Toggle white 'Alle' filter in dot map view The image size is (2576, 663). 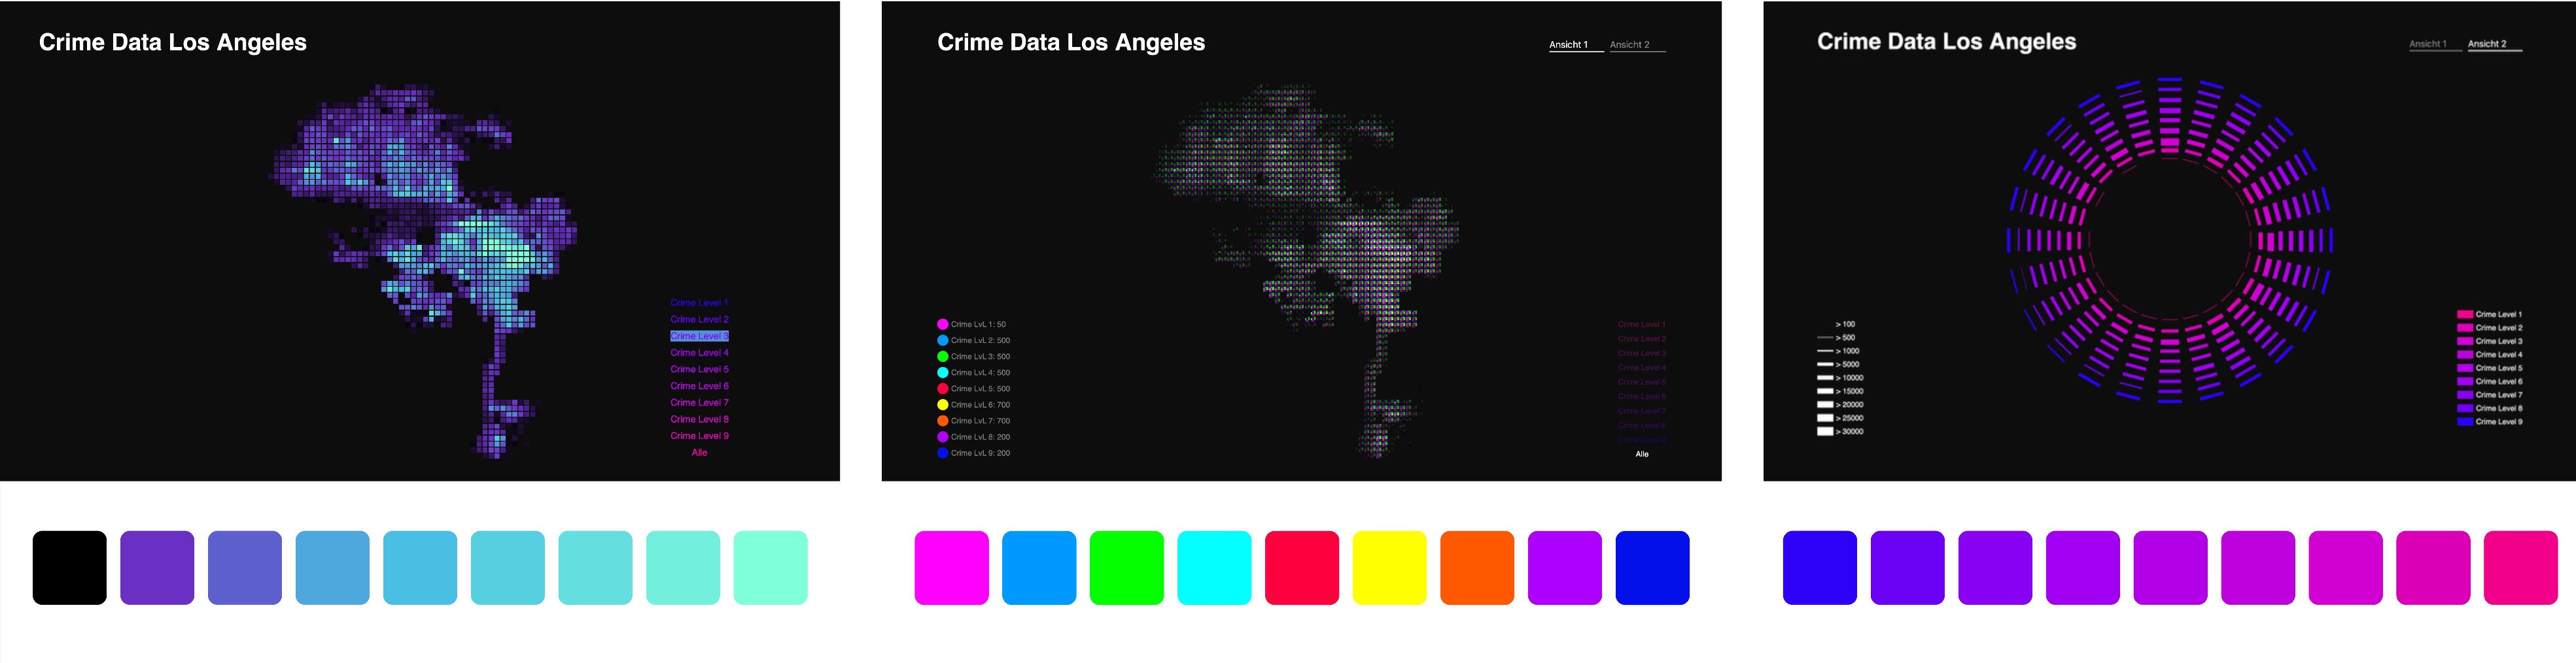[1641, 455]
